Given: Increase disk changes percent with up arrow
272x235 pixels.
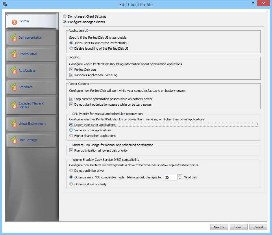Looking at the screenshot, I should point(180,176).
